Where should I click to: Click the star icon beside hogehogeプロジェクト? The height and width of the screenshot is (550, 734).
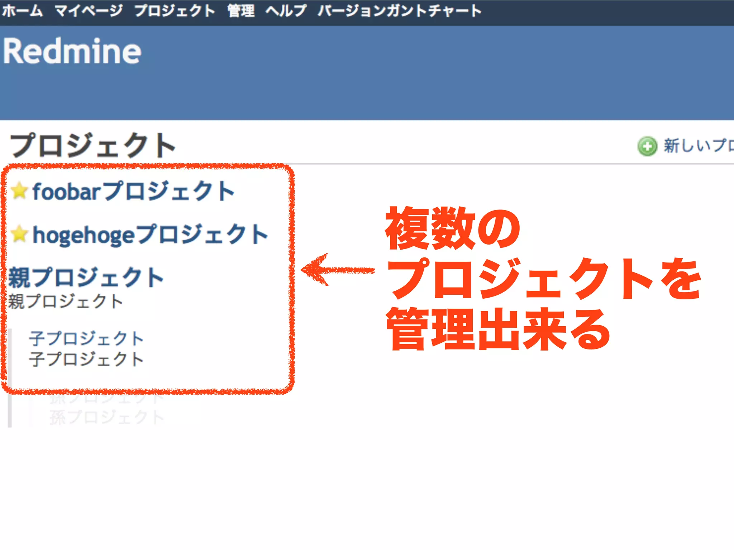19,234
